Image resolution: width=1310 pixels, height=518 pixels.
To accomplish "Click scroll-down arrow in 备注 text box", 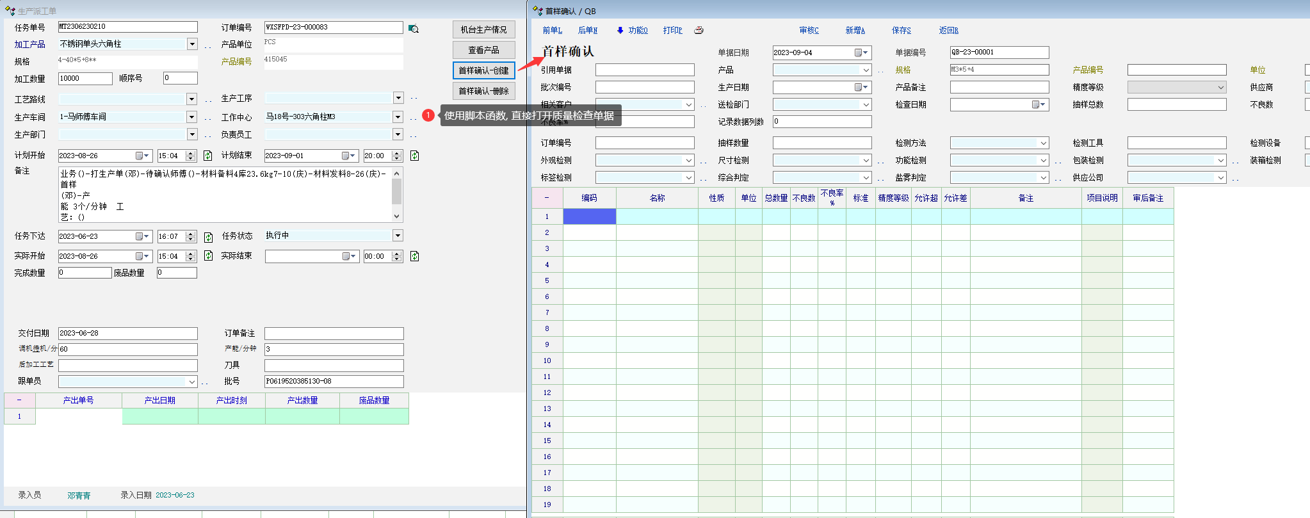I will (x=397, y=216).
